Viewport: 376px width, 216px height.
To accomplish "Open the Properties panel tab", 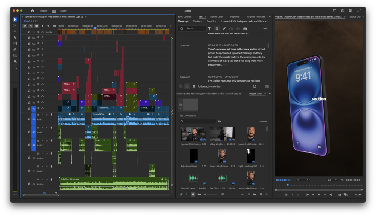I will 235,17.
